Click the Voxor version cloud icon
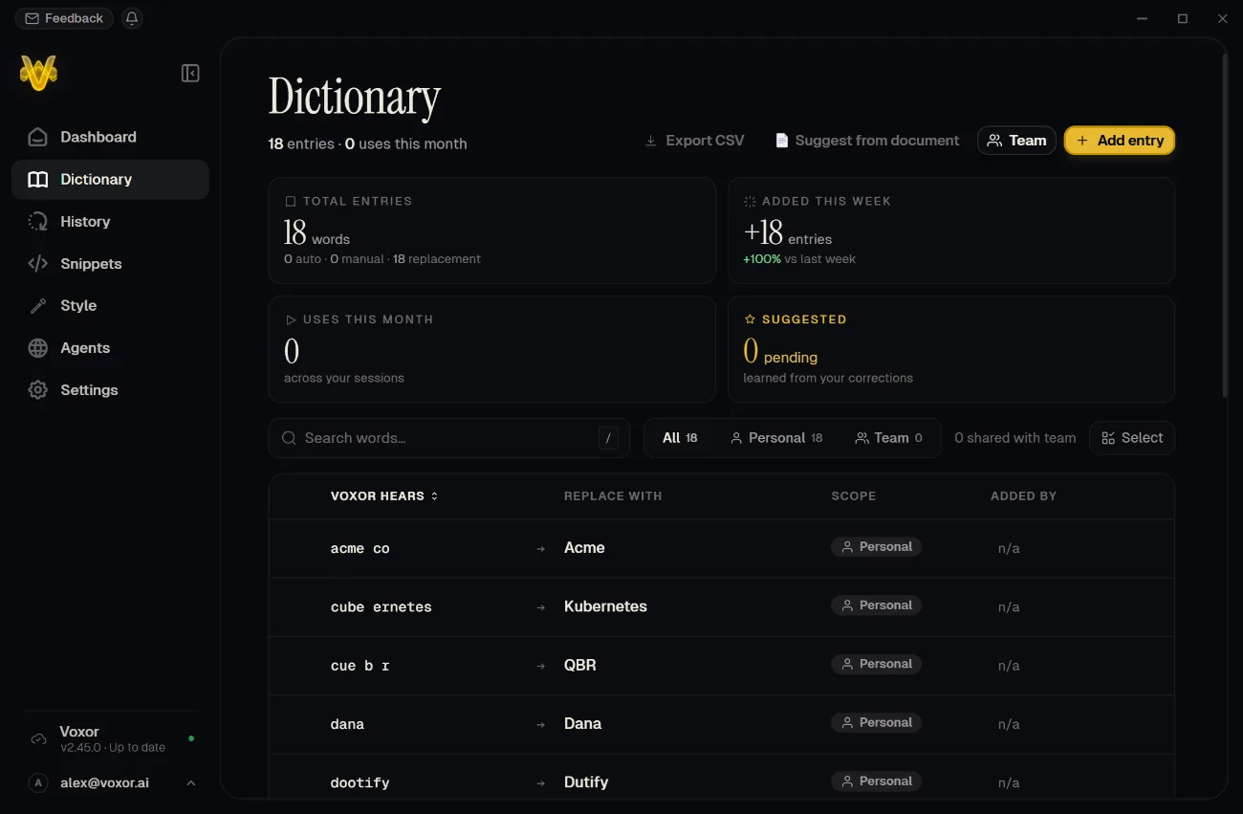Viewport: 1243px width, 814px height. click(x=38, y=738)
